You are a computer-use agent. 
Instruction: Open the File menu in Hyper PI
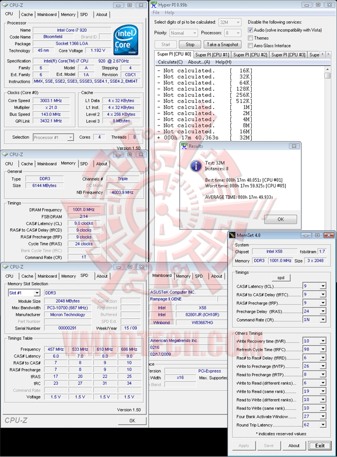(156, 13)
